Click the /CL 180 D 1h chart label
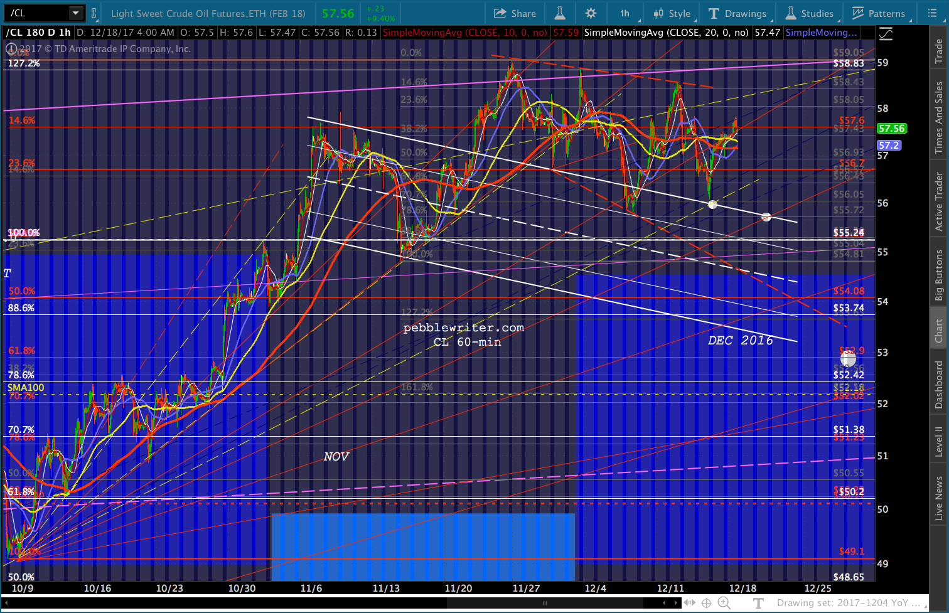This screenshot has width=949, height=613. (x=38, y=33)
